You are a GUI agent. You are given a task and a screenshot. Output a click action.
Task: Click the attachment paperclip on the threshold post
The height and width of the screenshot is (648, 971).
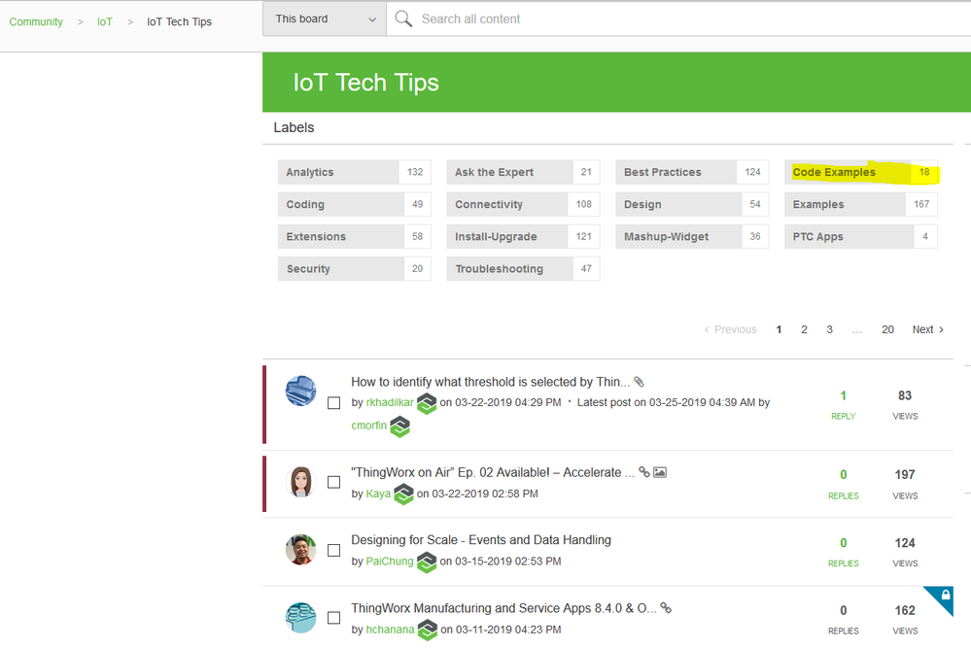tap(640, 382)
